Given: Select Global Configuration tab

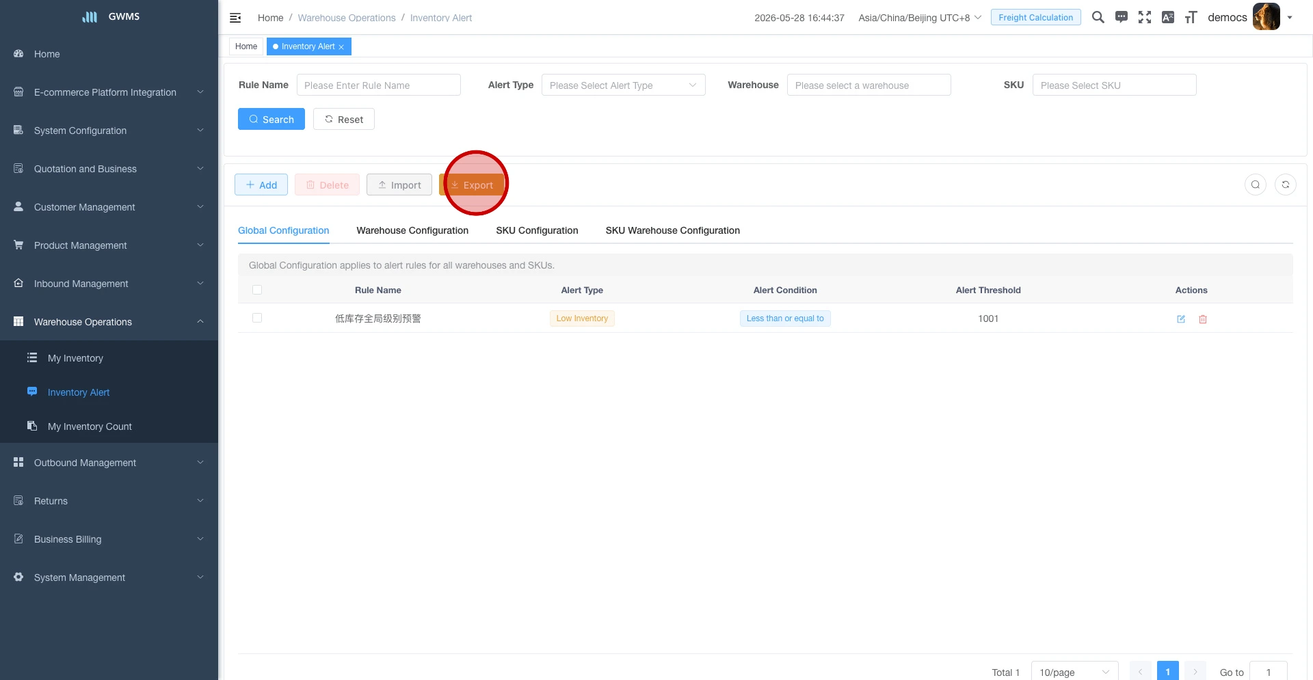Looking at the screenshot, I should coord(283,230).
